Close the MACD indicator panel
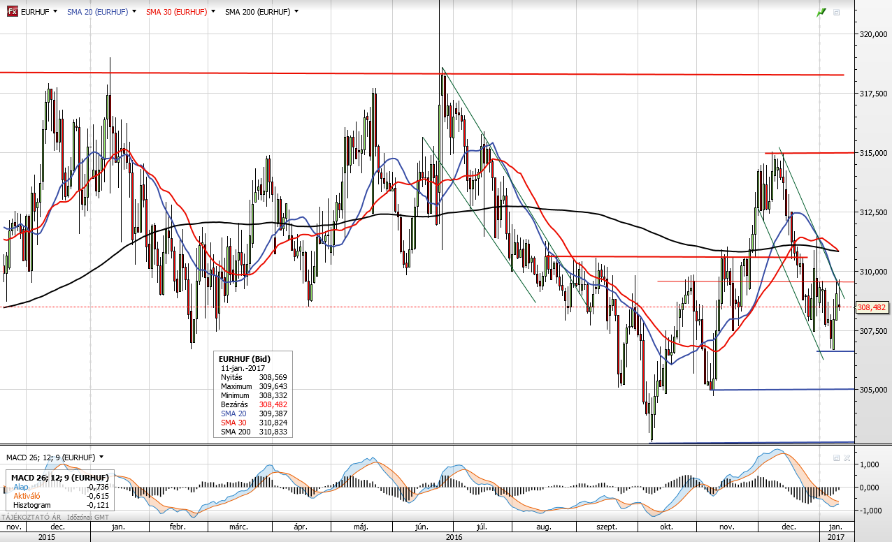Viewport: 892px width, 542px height. click(847, 458)
